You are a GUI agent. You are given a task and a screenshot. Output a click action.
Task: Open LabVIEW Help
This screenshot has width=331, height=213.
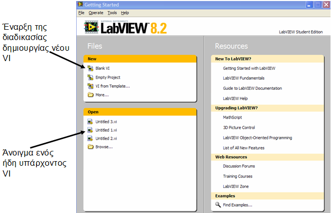pos(235,99)
